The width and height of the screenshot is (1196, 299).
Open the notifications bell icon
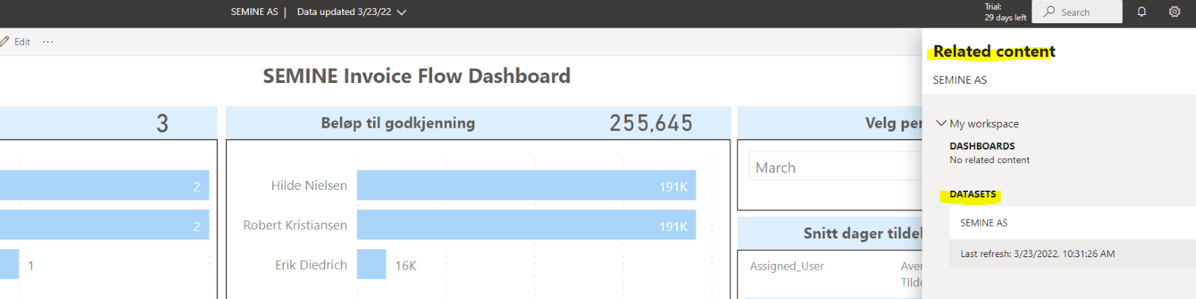tap(1141, 12)
